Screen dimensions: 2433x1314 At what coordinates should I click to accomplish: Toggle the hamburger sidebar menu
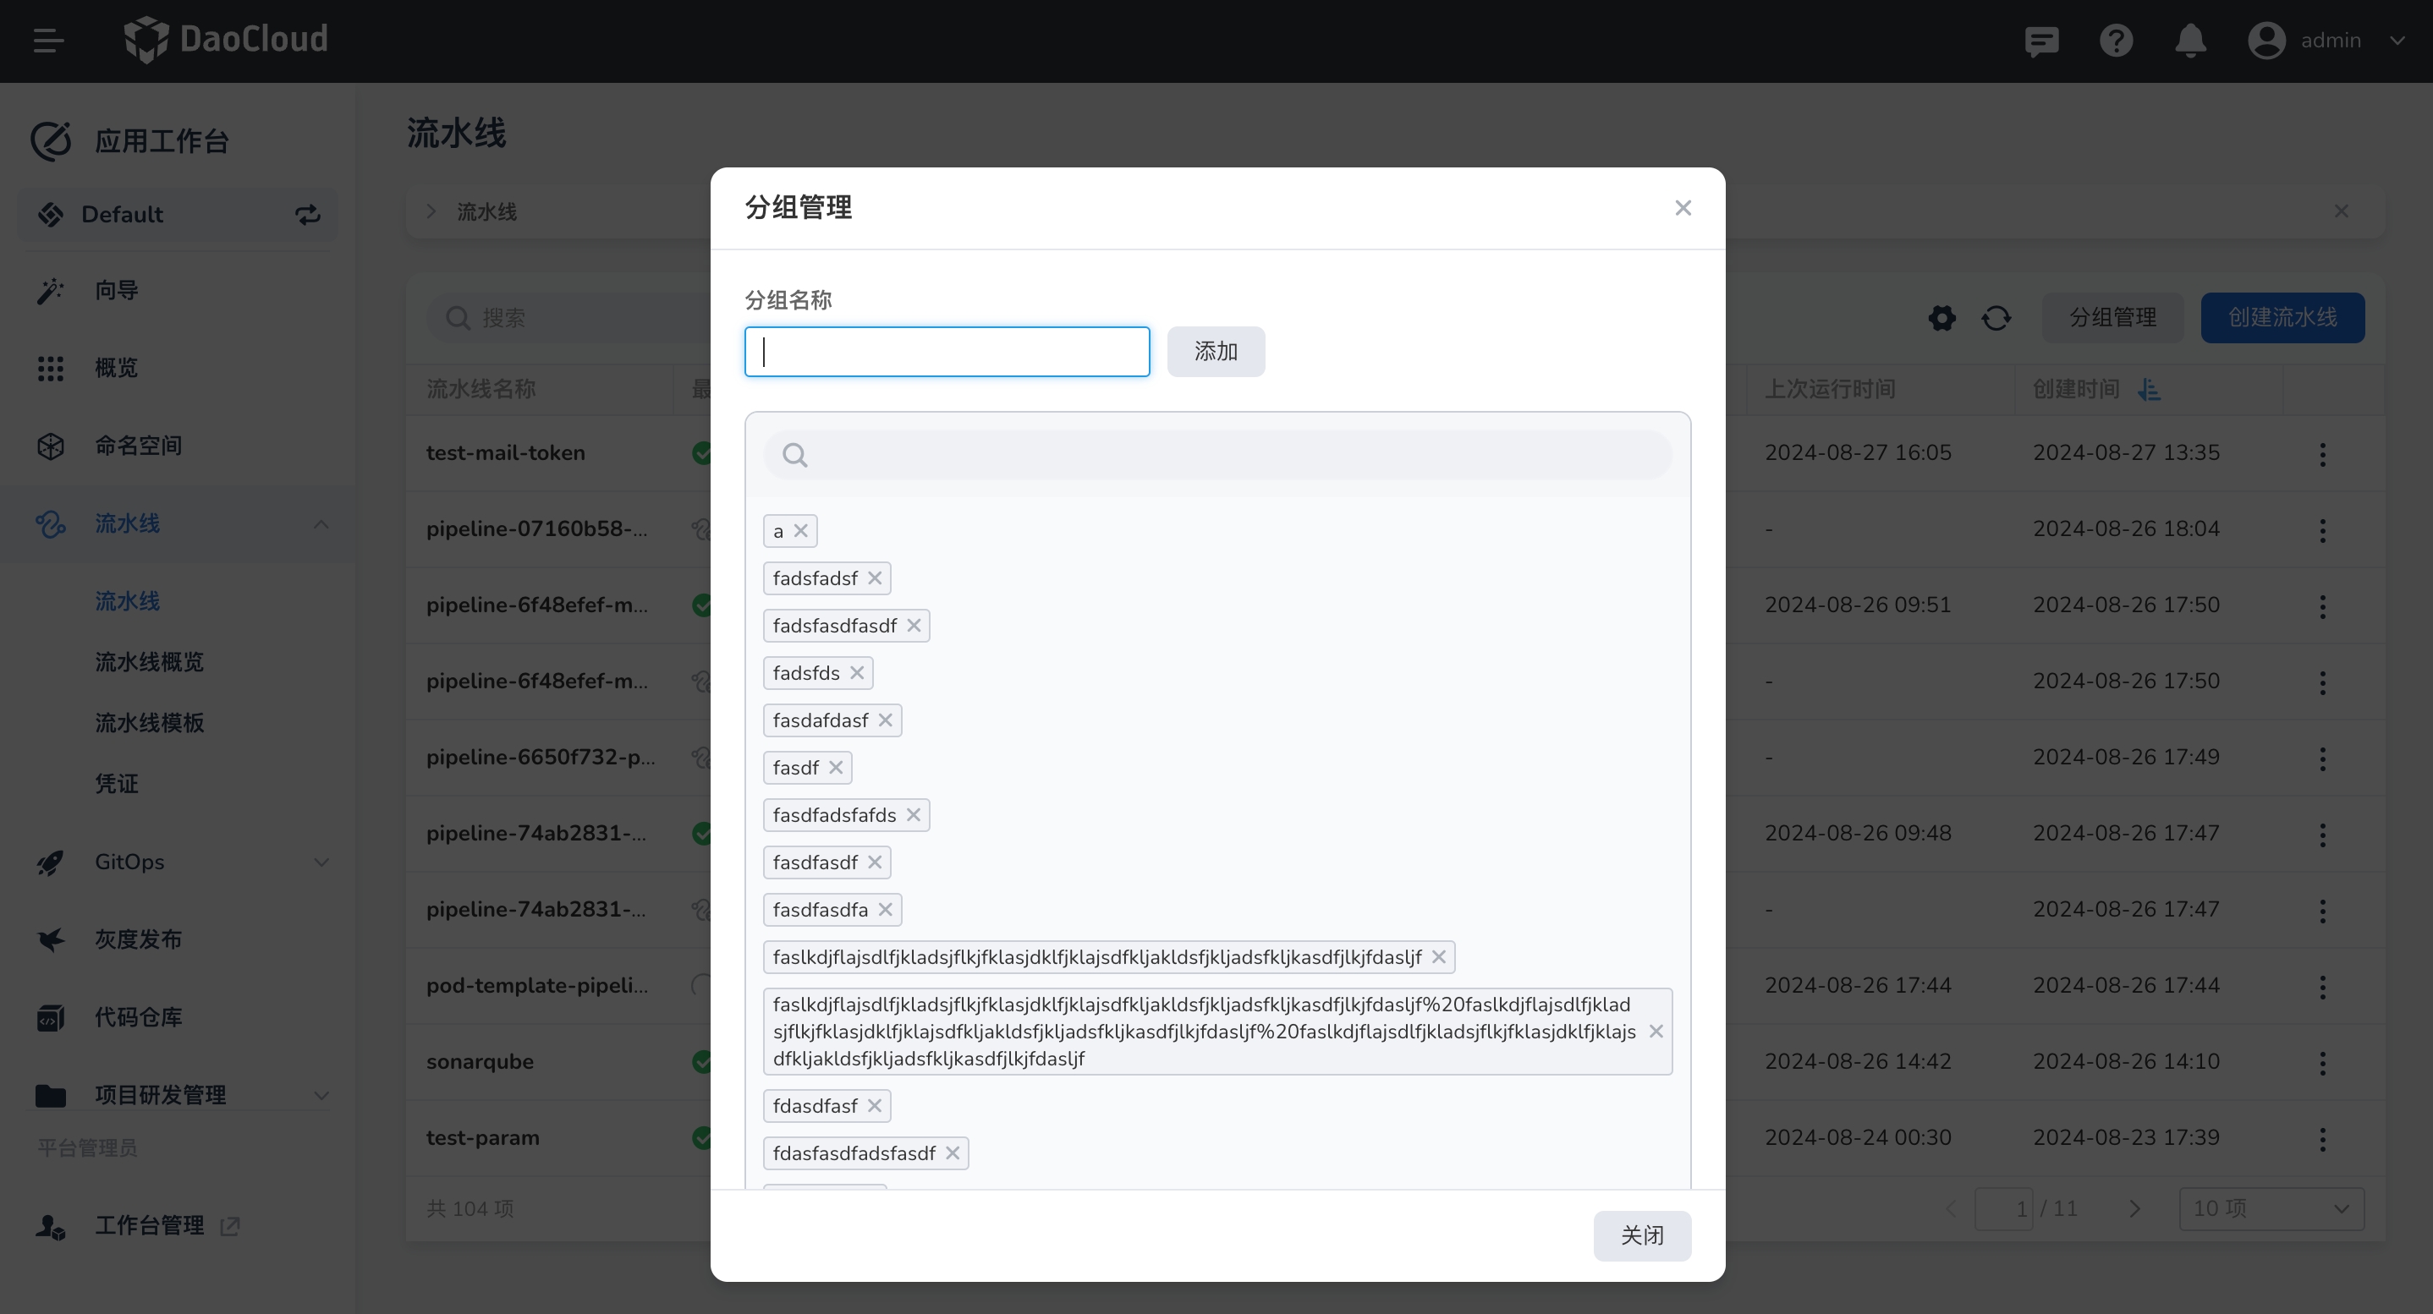coord(48,41)
